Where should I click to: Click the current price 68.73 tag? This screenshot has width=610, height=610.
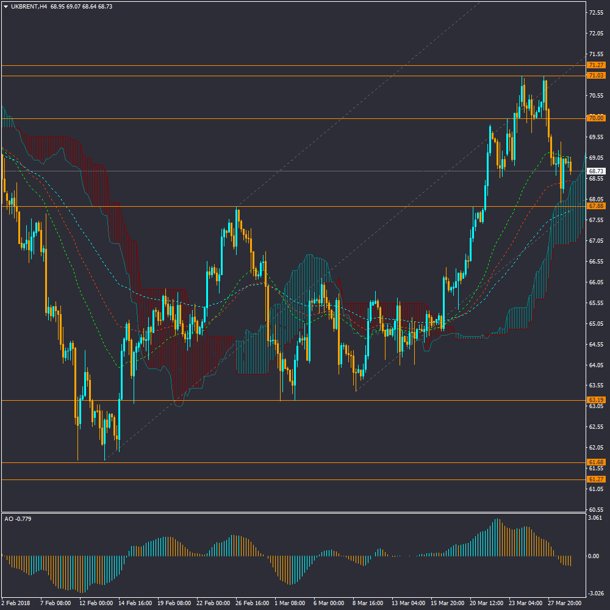click(x=596, y=171)
